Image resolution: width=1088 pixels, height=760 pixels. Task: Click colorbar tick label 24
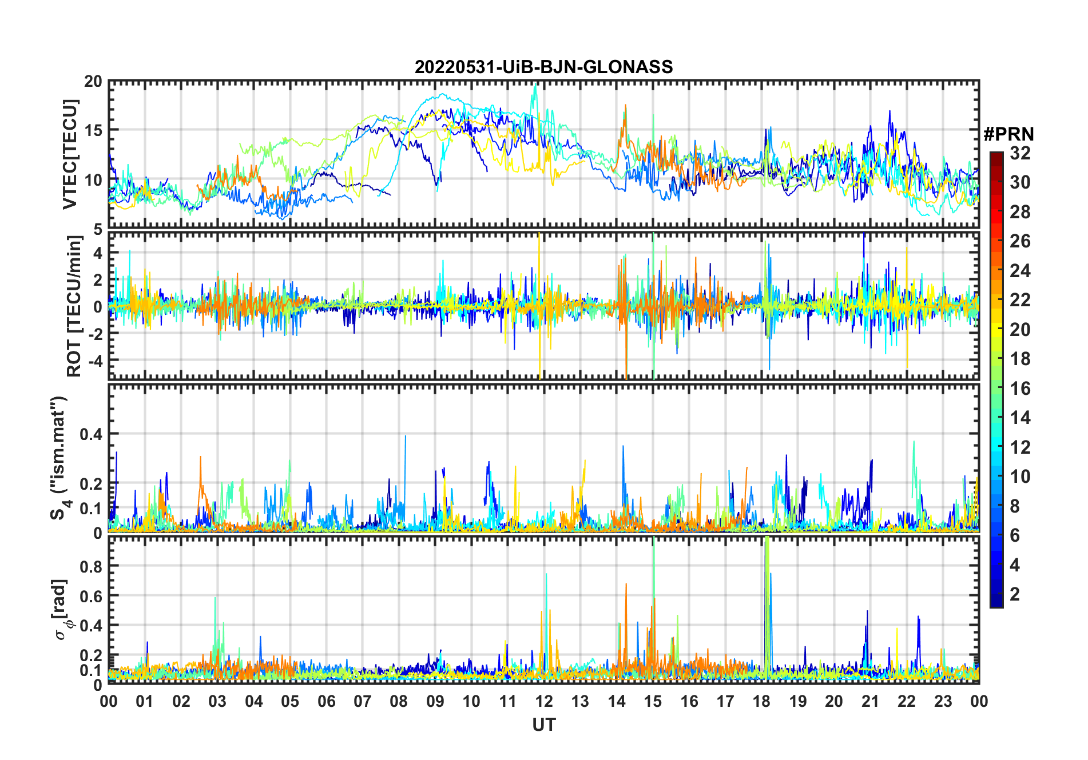[1020, 271]
